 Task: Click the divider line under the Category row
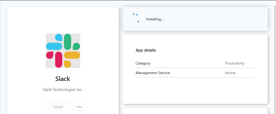[195, 68]
